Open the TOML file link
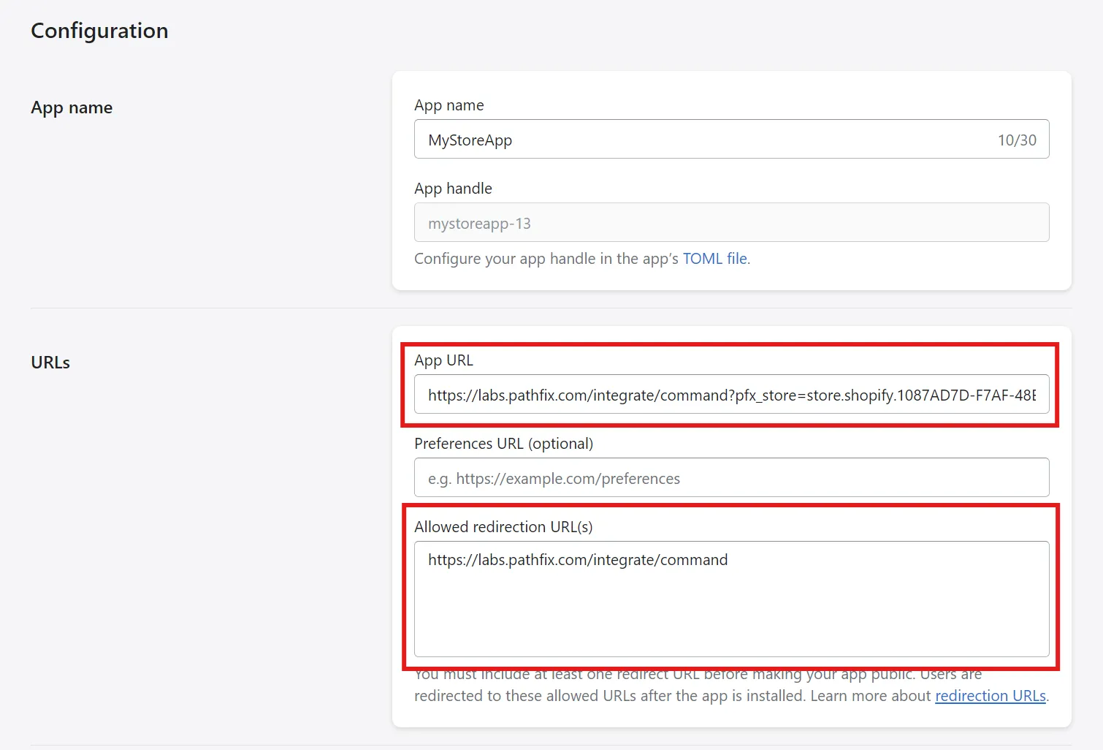This screenshot has height=750, width=1103. tap(714, 259)
